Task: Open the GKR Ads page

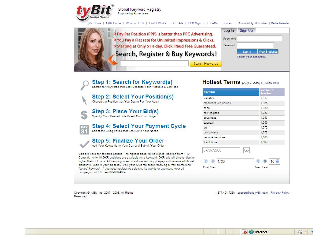Action: (177, 23)
